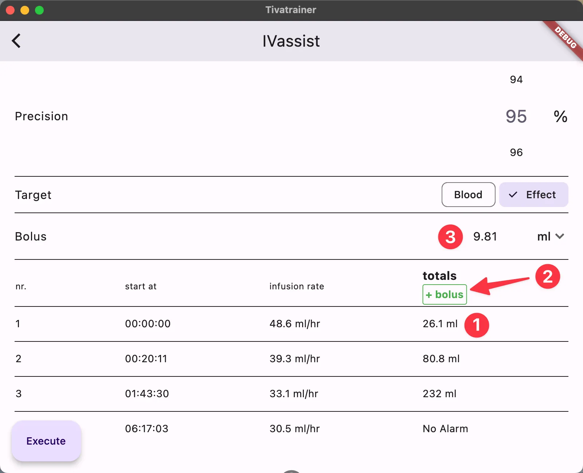The image size is (583, 473).
Task: Click the red circle marker numbered 3
Action: [x=450, y=237]
